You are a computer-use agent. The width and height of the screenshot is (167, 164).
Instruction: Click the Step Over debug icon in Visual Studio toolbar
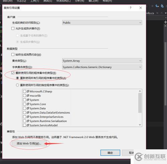(162, 6)
